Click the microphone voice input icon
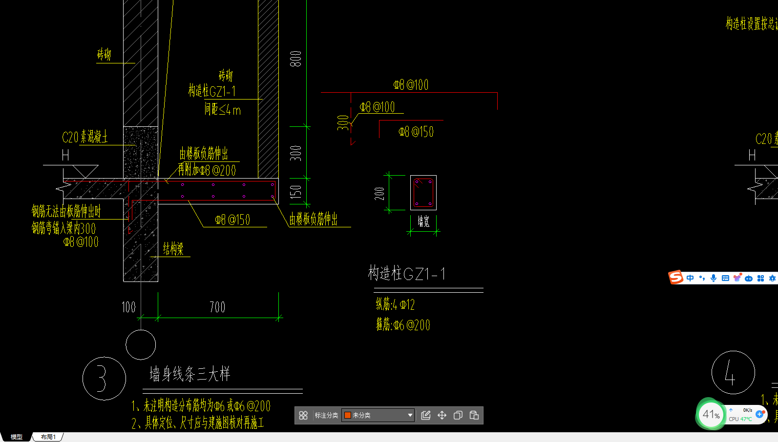 tap(714, 278)
